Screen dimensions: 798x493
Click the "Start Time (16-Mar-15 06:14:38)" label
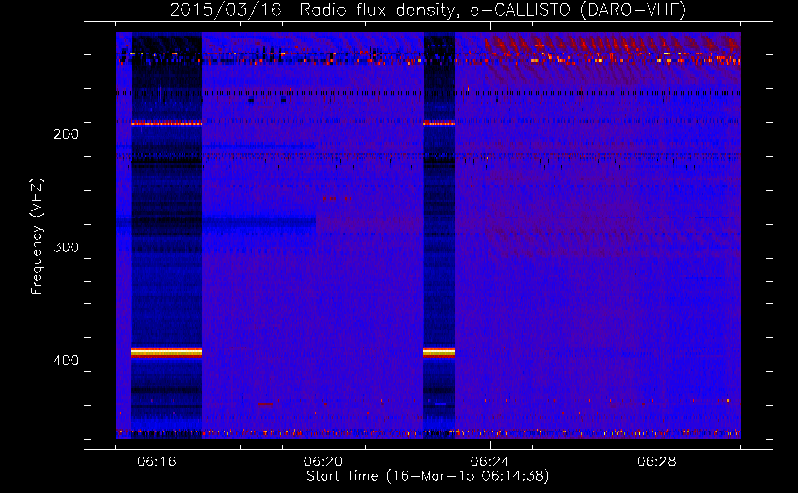(x=428, y=476)
